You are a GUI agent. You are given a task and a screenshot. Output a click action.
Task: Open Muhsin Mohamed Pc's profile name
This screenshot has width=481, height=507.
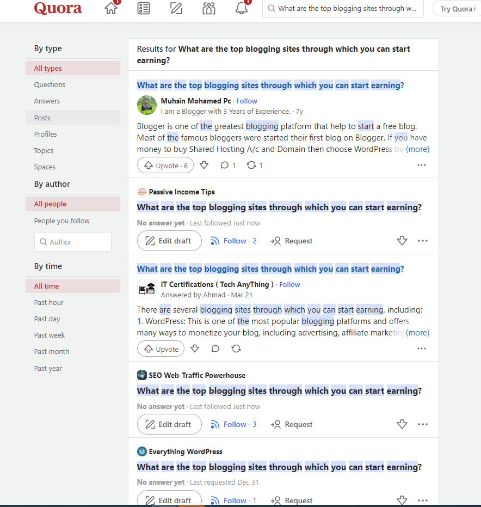(x=196, y=101)
